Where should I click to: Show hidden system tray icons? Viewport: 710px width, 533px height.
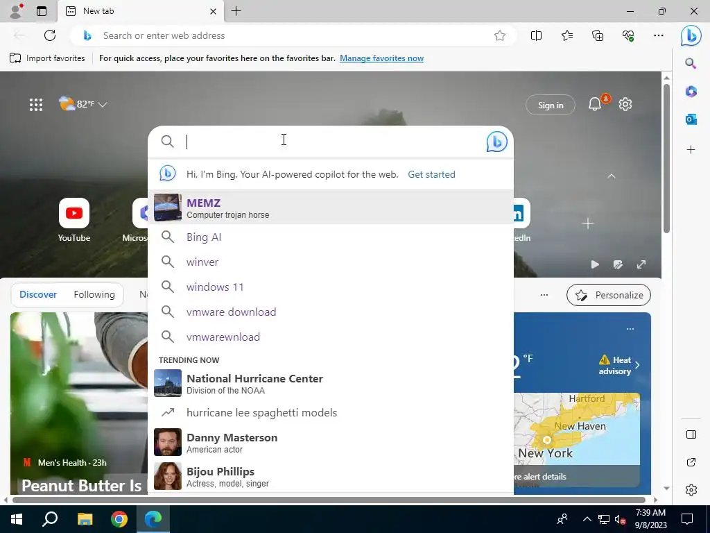point(587,519)
